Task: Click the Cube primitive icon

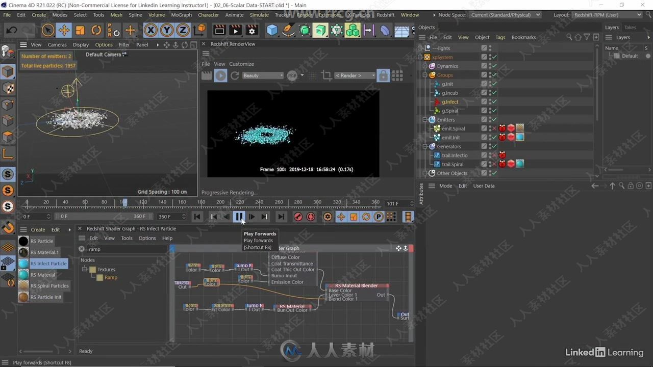Action: point(272,31)
